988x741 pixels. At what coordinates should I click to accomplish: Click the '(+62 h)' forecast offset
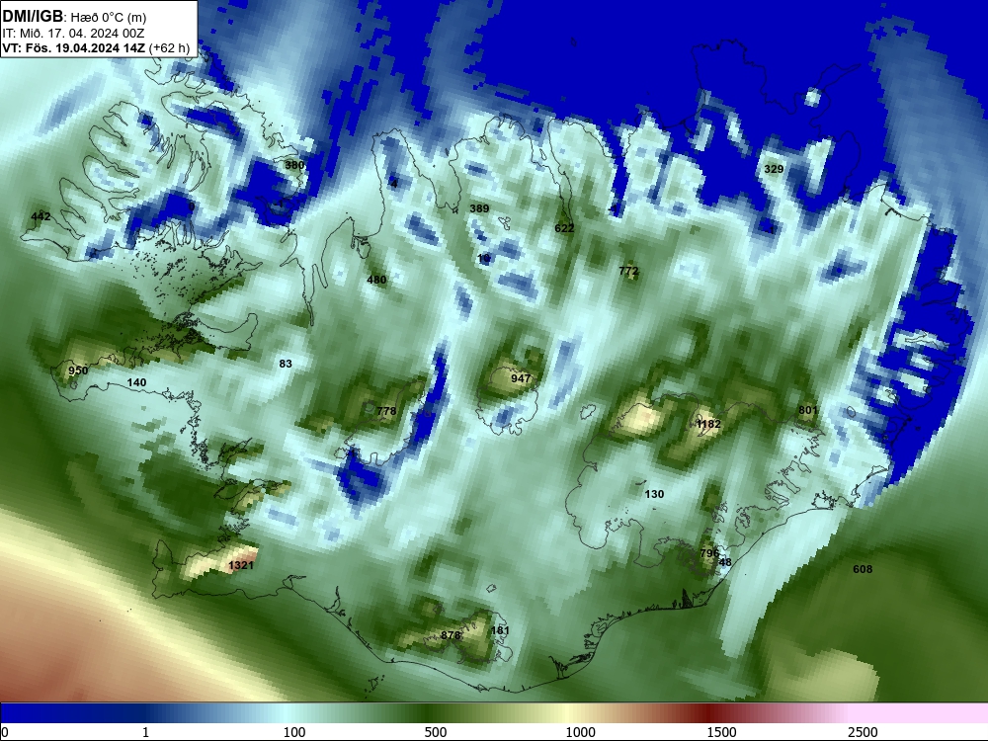[170, 47]
